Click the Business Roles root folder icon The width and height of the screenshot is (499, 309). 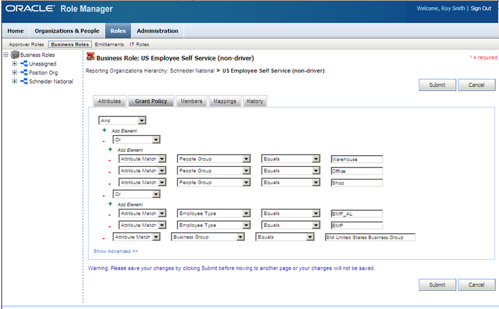pos(16,55)
